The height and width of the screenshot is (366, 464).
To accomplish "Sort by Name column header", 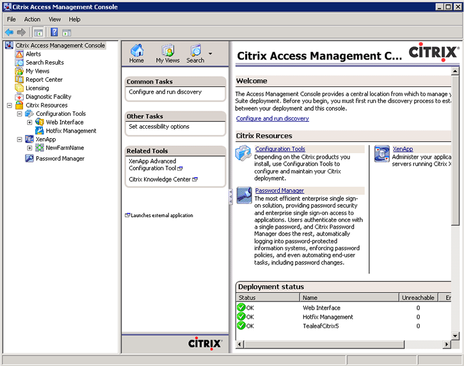I will tap(349, 298).
